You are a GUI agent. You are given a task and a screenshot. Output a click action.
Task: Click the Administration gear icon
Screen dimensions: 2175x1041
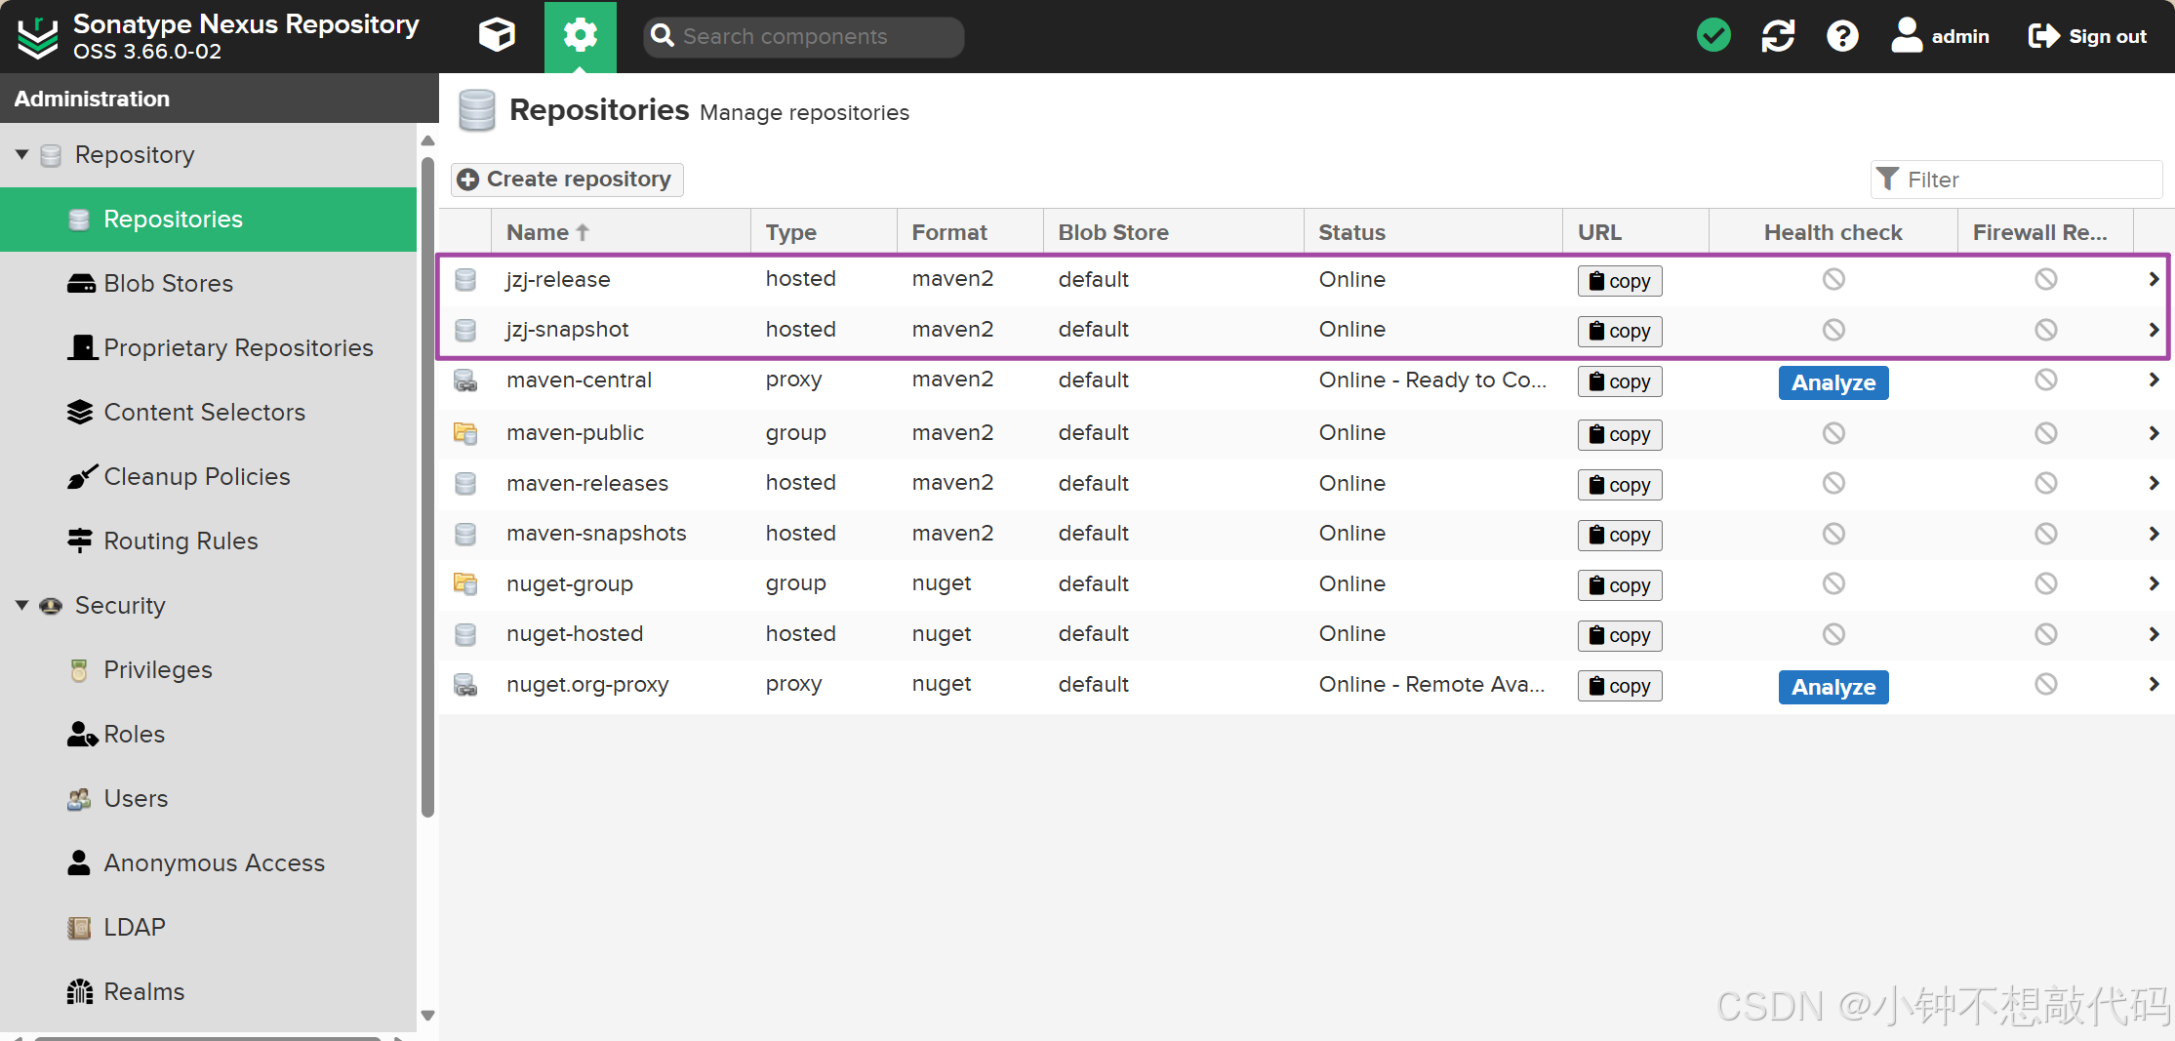[580, 36]
